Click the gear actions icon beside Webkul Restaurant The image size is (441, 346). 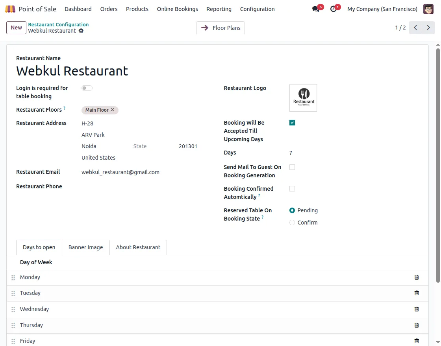click(81, 31)
